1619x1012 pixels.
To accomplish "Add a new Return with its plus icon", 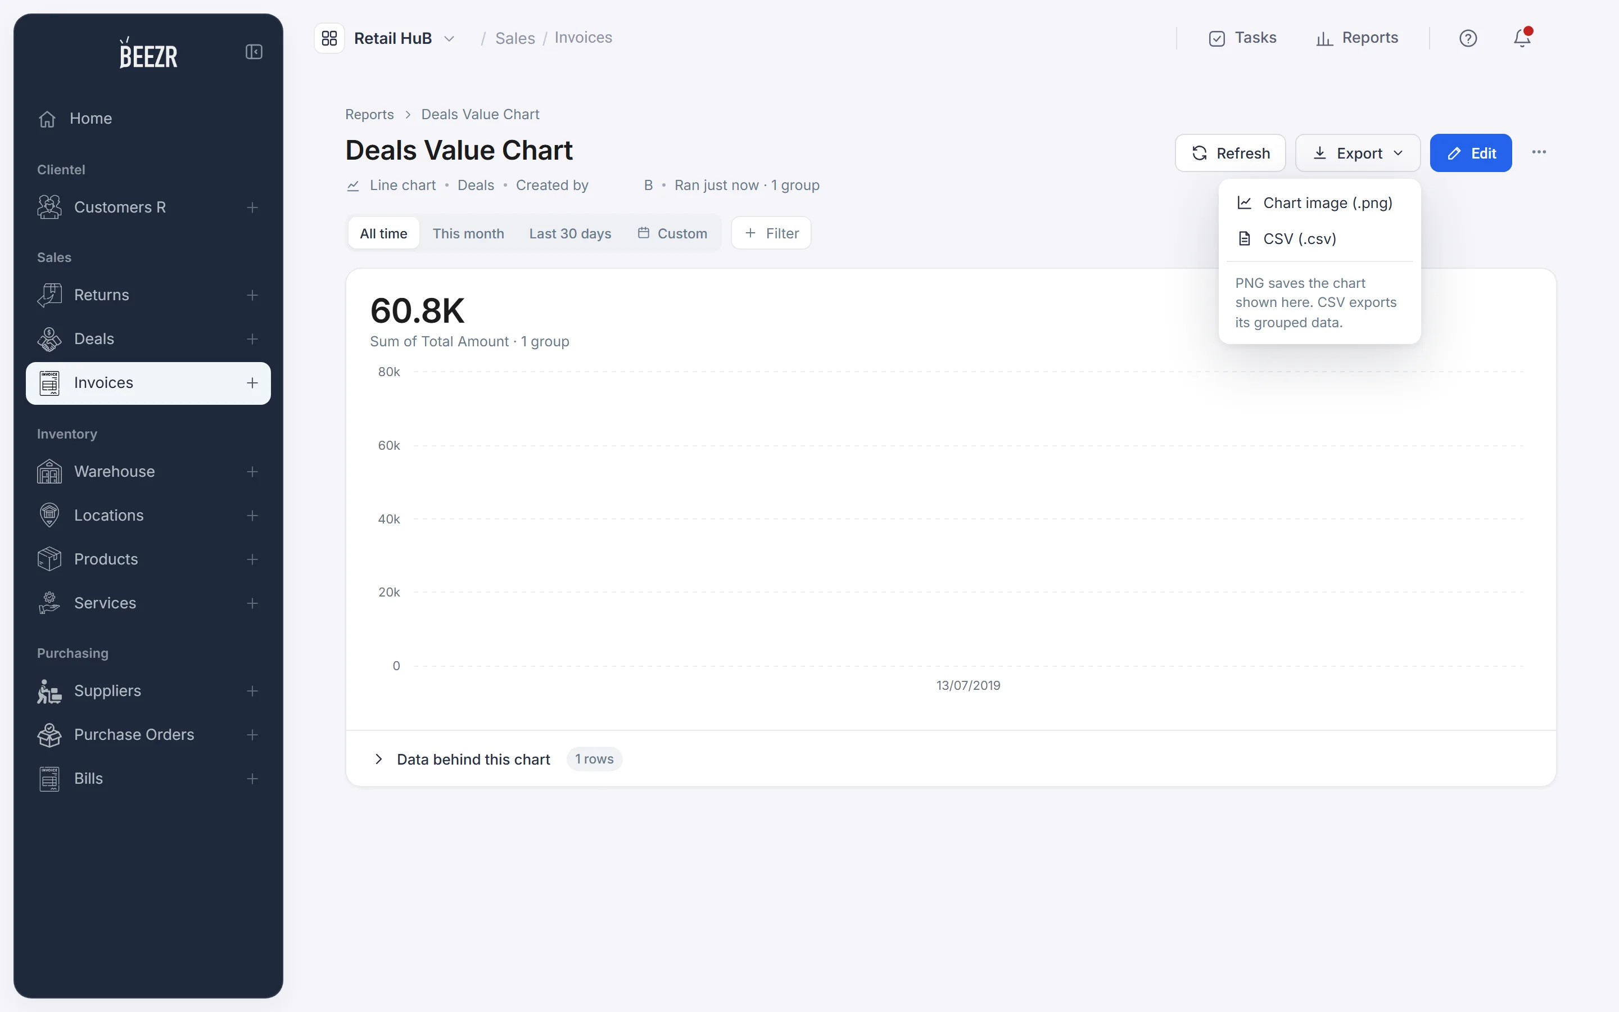I will 252,295.
